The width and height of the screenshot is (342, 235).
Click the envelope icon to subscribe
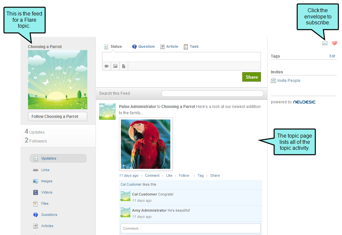[x=325, y=43]
